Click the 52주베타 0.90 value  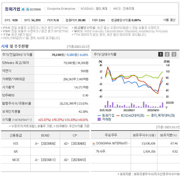(x=86, y=95)
